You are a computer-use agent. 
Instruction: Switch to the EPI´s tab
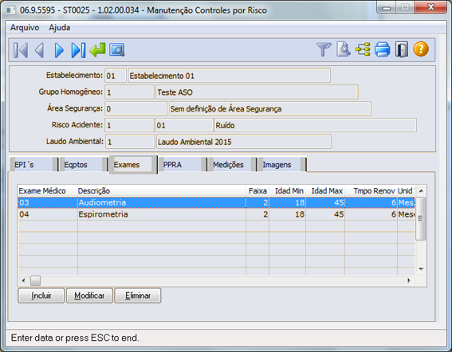point(33,165)
